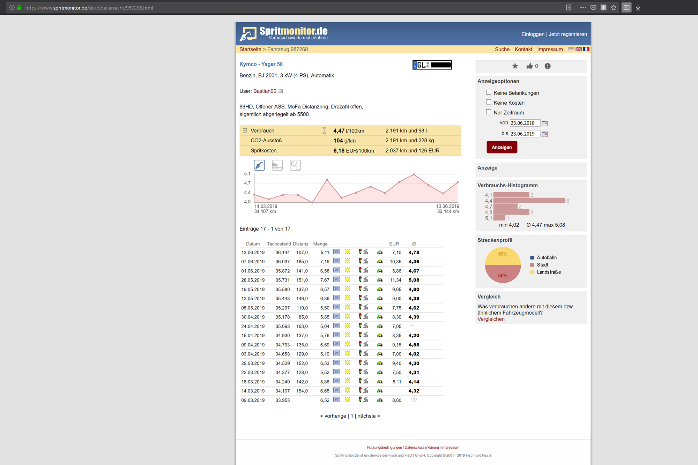The image size is (698, 465).
Task: Click the 'von' date field 23.06.2018
Action: point(525,123)
